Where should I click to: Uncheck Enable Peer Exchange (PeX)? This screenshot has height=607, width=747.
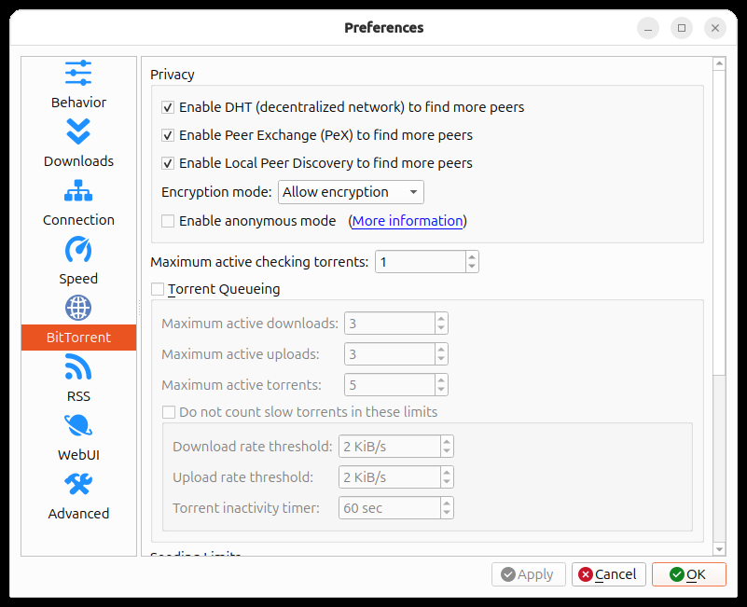click(x=169, y=135)
